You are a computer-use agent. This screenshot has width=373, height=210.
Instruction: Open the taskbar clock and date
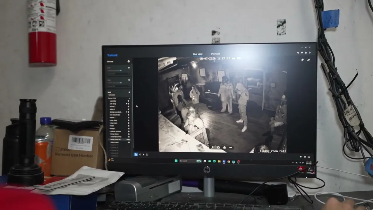308,163
